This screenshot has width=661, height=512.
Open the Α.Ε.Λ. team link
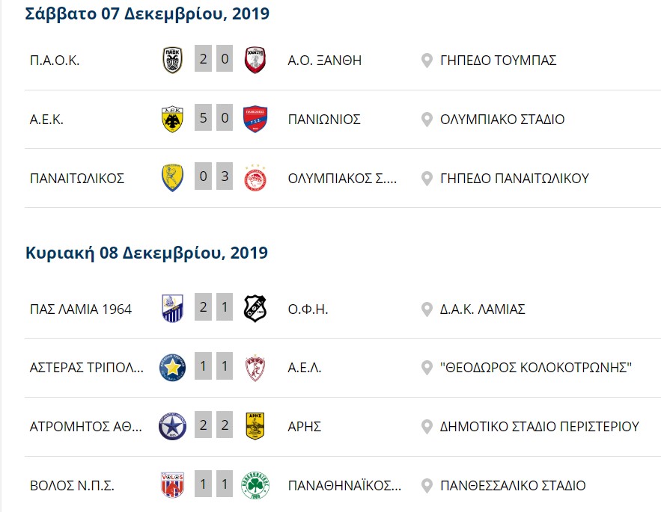pyautogui.click(x=305, y=368)
